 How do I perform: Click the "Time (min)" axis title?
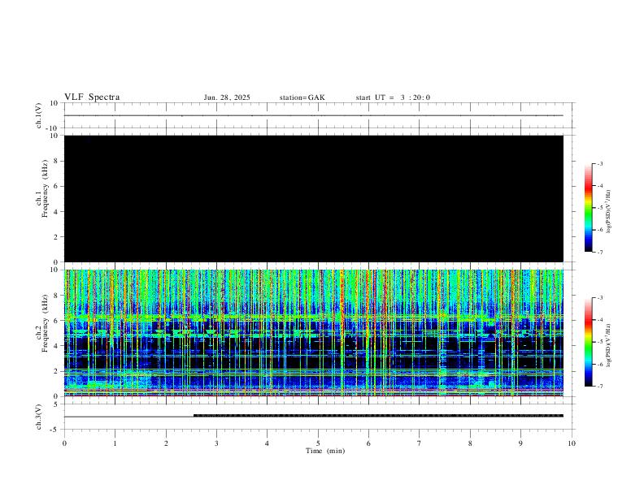(325, 451)
